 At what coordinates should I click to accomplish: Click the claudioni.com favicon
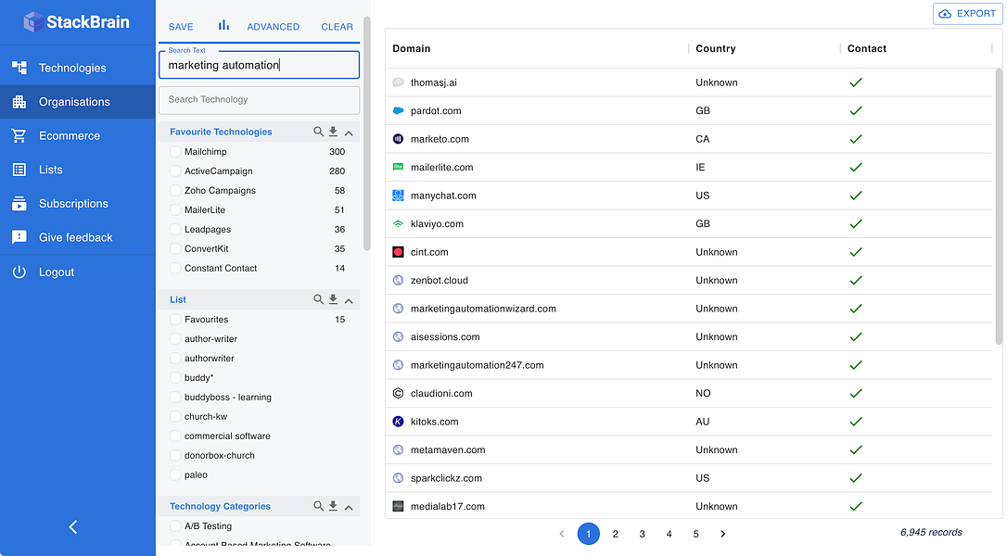point(398,393)
